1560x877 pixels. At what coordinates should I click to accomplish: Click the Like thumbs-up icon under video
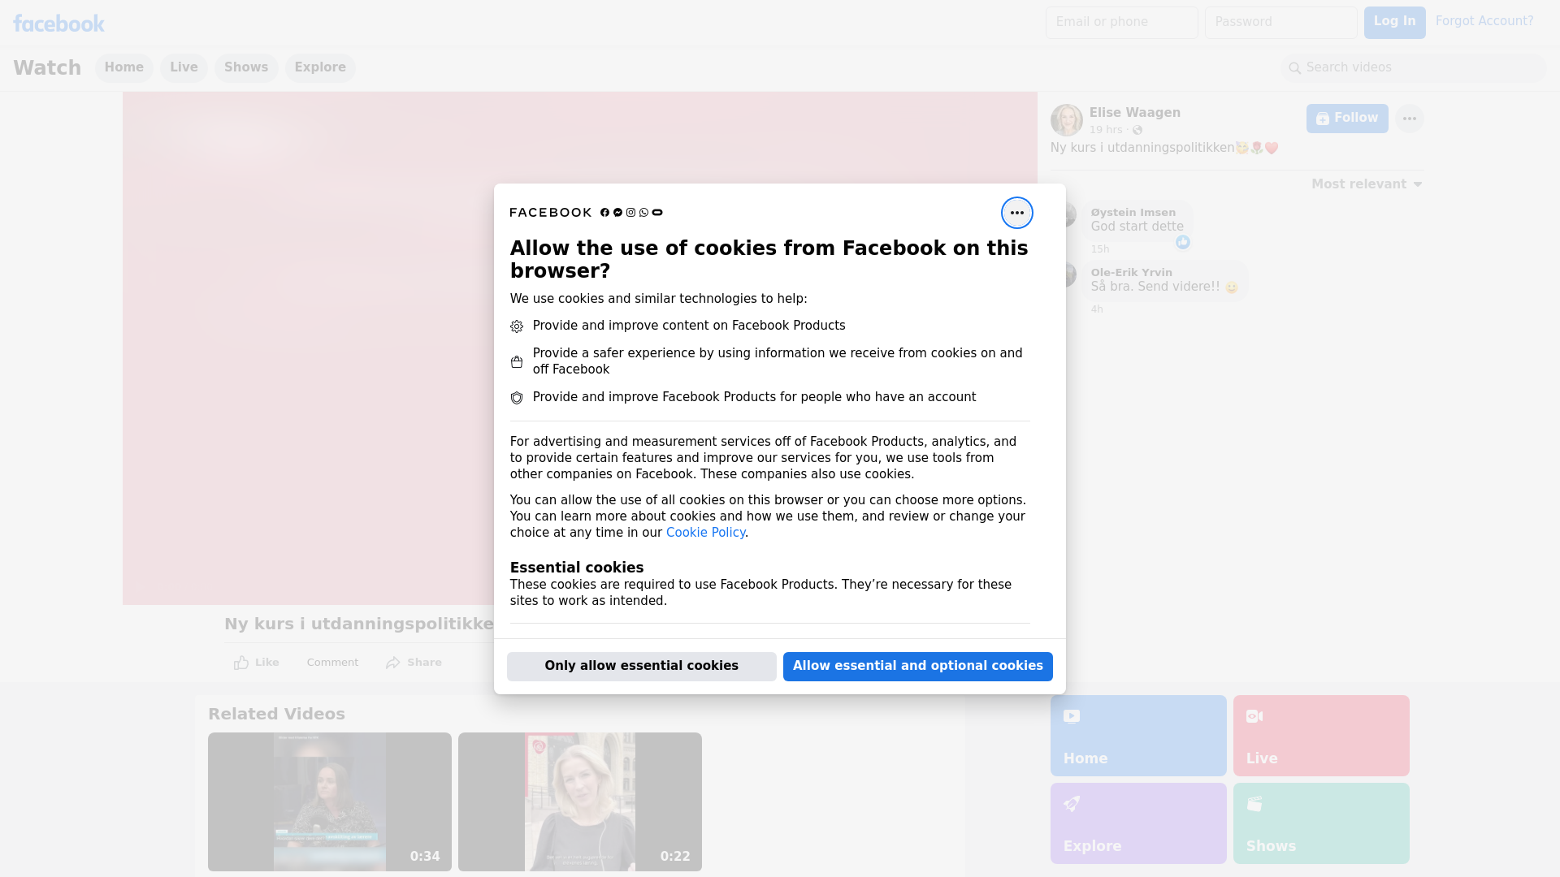click(x=241, y=663)
